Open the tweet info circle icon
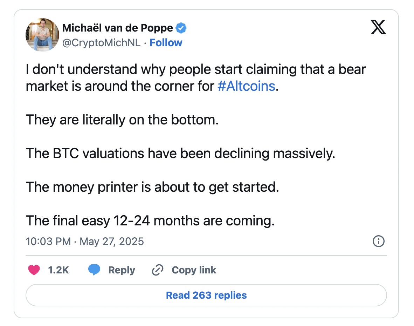The height and width of the screenshot is (326, 414). pos(378,241)
